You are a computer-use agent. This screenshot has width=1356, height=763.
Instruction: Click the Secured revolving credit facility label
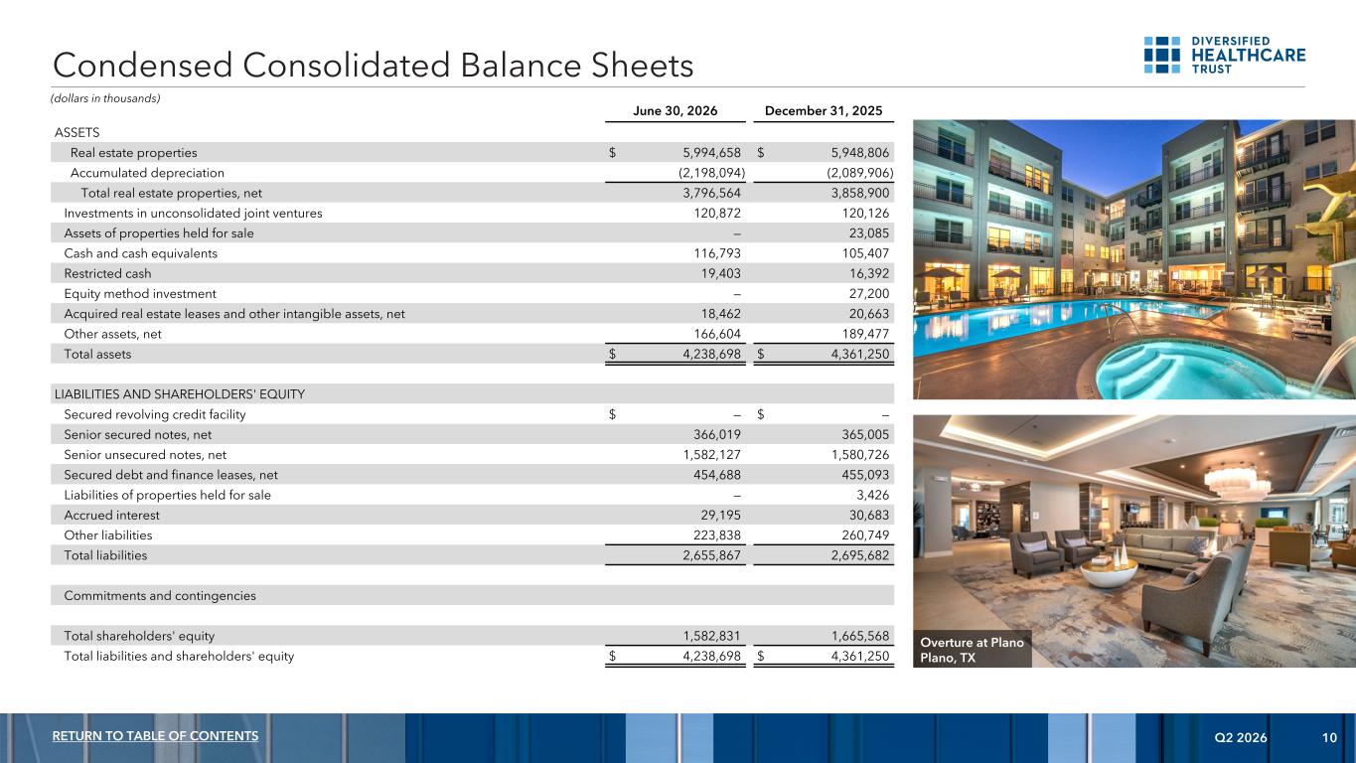(155, 414)
